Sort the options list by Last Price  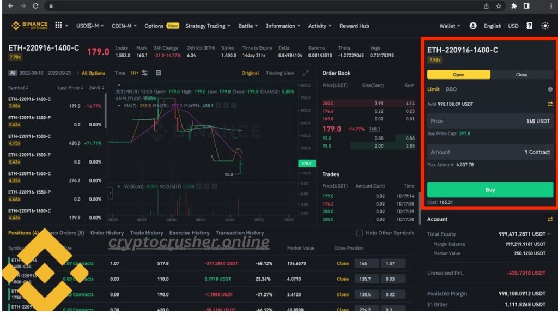pos(70,88)
